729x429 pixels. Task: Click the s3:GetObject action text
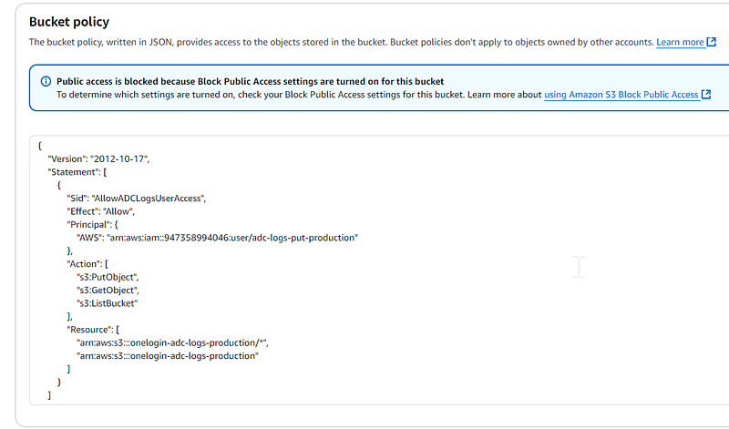108,291
